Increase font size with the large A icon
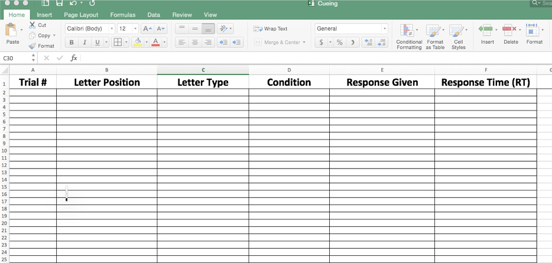 (x=147, y=28)
